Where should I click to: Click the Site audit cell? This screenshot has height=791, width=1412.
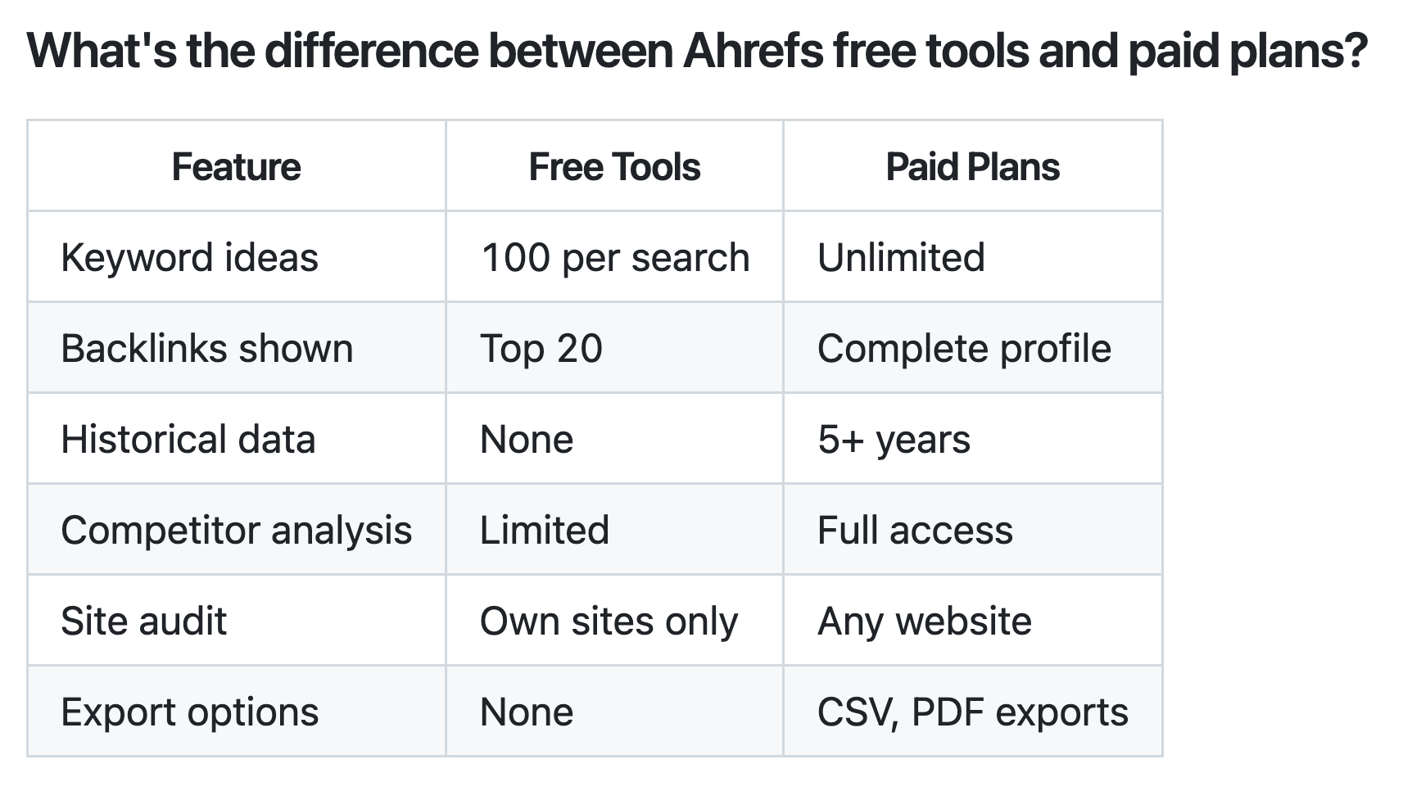[237, 621]
